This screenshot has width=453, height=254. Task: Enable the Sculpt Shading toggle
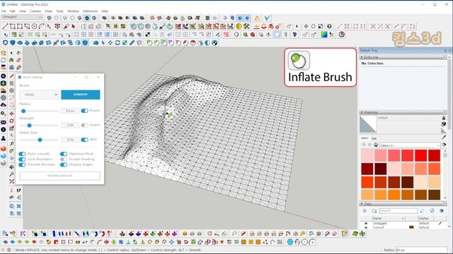pos(64,159)
